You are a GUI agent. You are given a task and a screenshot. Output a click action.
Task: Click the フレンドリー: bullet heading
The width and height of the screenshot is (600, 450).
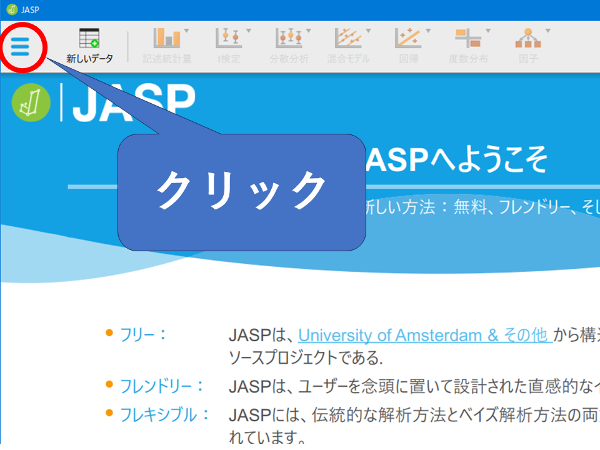(x=161, y=386)
